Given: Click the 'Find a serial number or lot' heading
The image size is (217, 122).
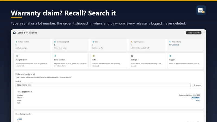Looking at the screenshot, I should click(x=25, y=74).
